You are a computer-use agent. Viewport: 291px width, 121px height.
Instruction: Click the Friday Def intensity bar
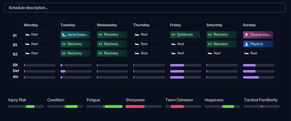[x=186, y=71]
